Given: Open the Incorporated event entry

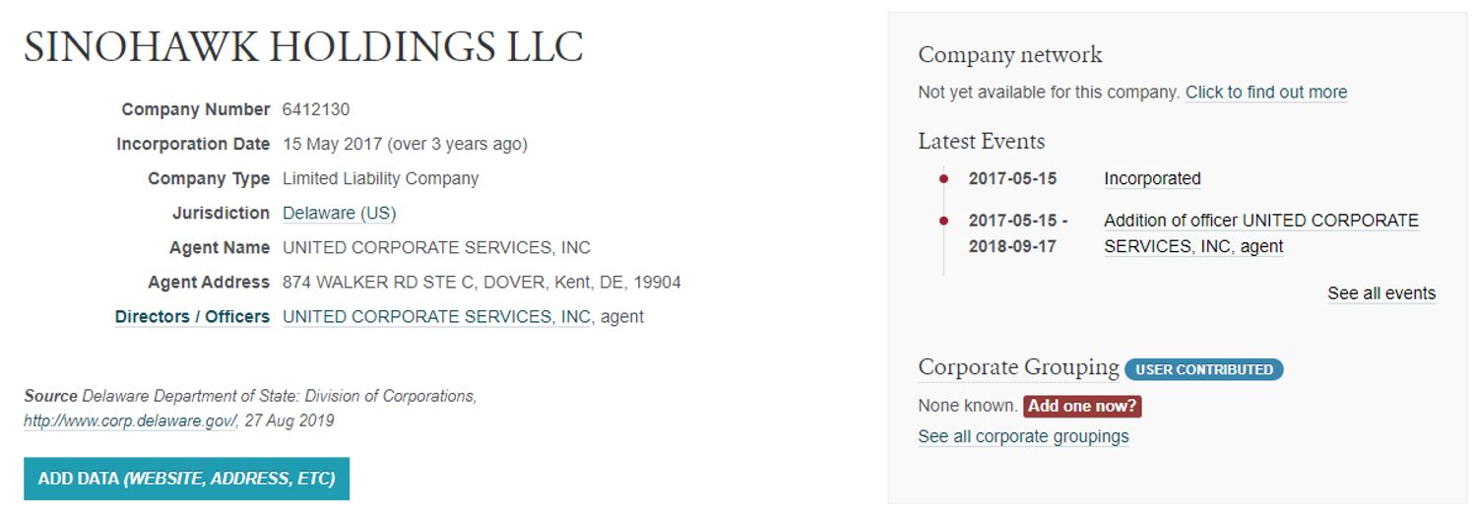Looking at the screenshot, I should 1152,179.
